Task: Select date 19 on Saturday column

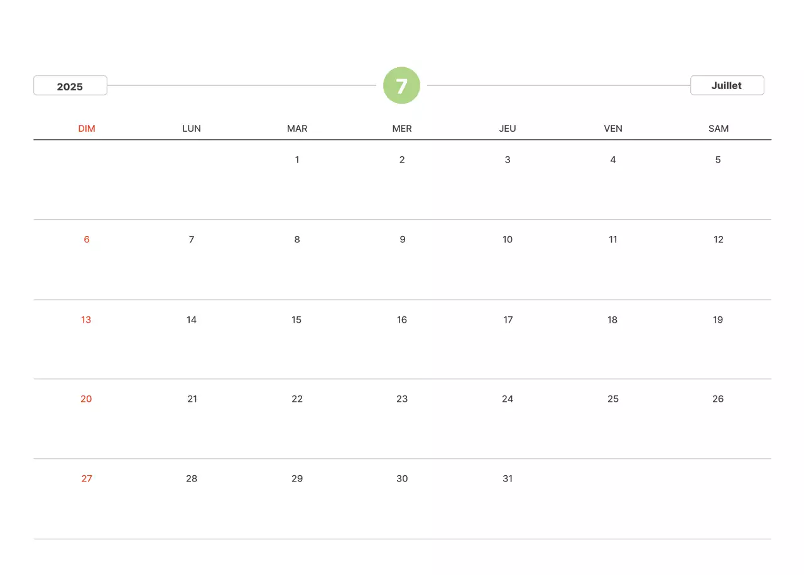Action: coord(718,320)
